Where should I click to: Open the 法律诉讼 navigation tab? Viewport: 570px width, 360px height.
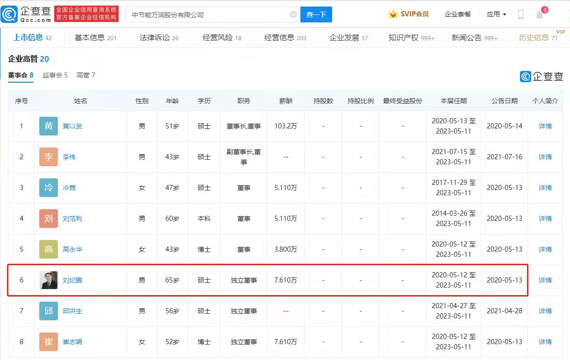(159, 38)
